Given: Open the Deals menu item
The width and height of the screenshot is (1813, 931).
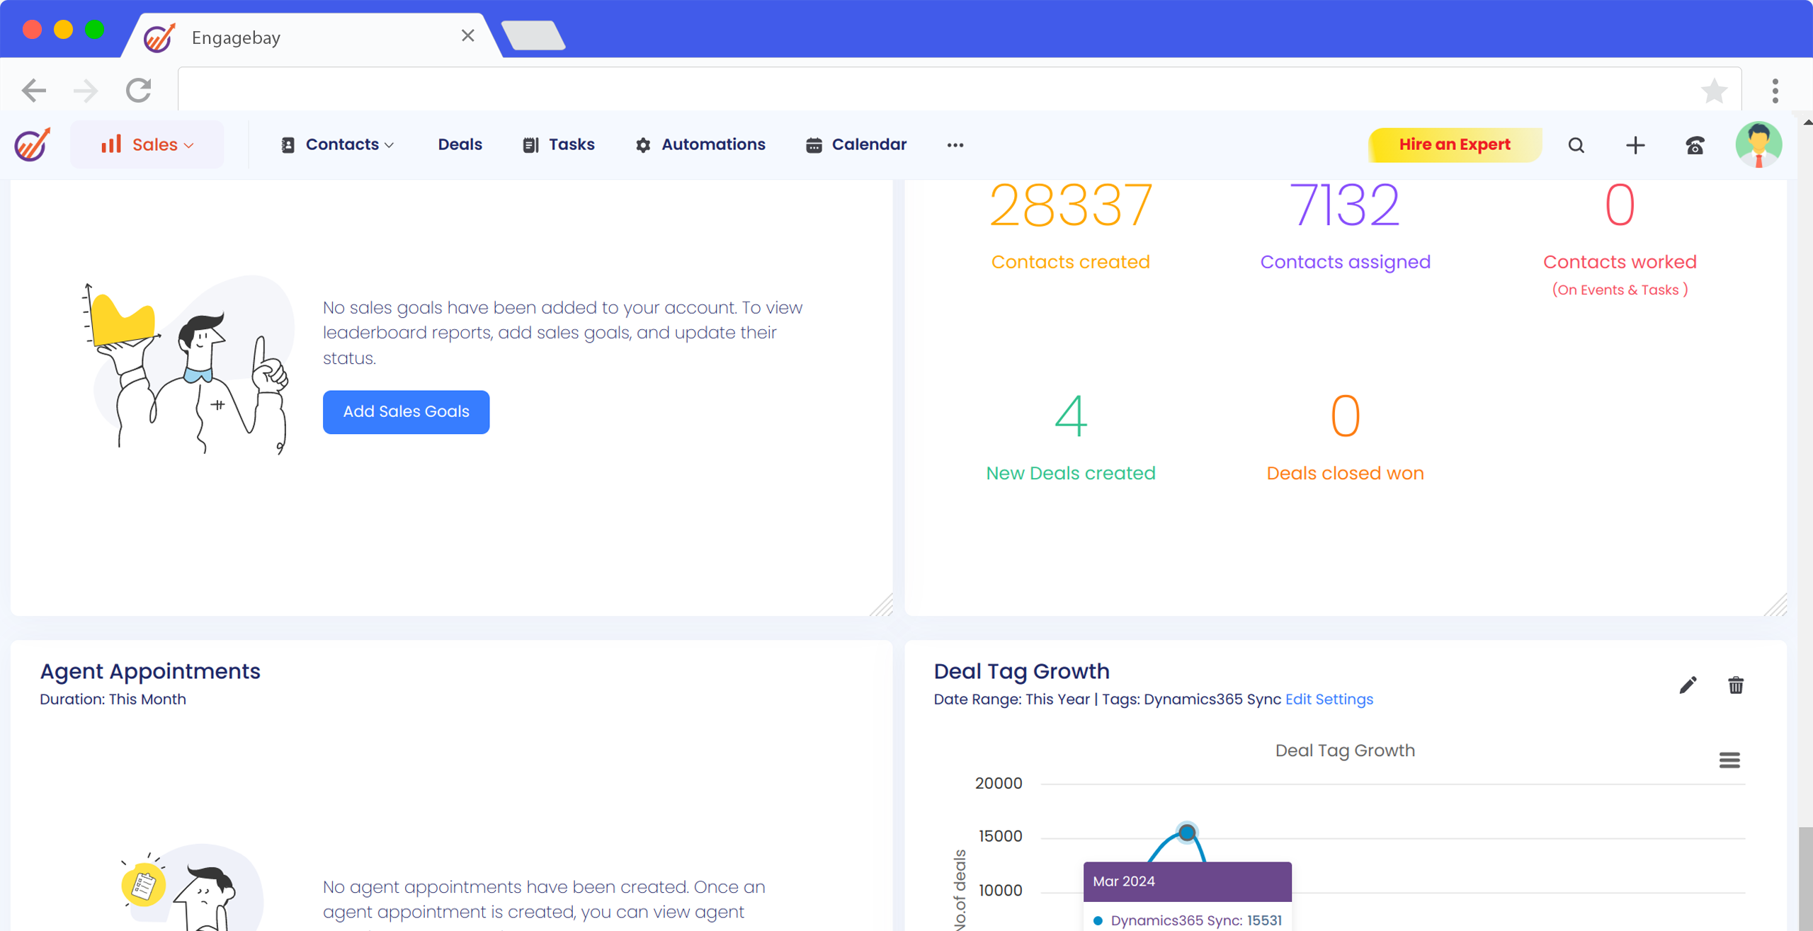Looking at the screenshot, I should (x=460, y=144).
